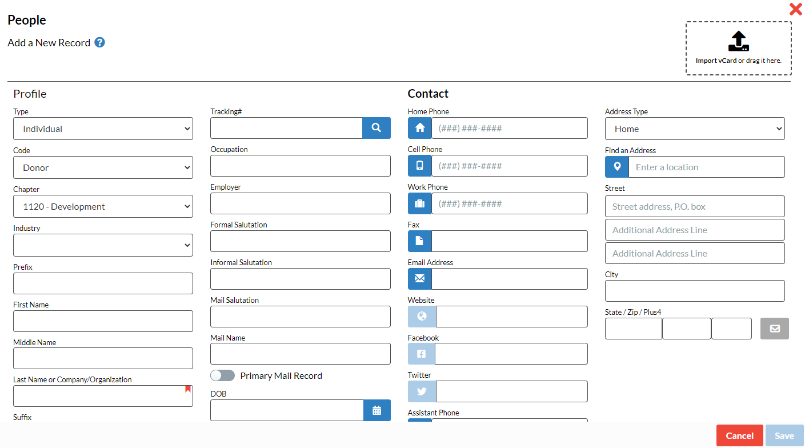Click the Last Name or Company/Organization field
805x448 pixels.
103,396
